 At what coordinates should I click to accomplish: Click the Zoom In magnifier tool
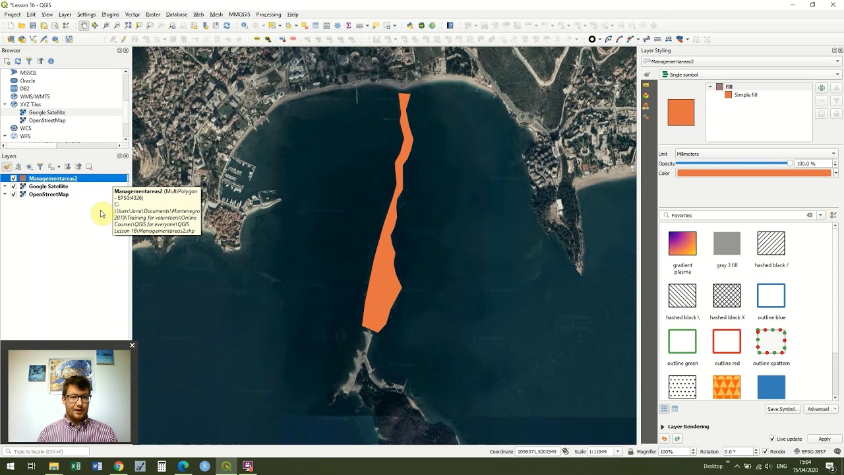pos(106,26)
